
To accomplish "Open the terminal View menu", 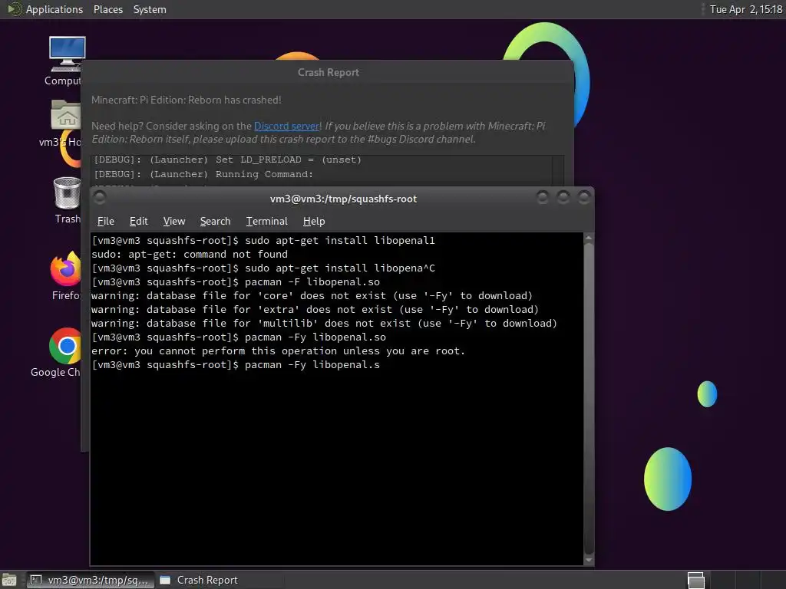I will pyautogui.click(x=174, y=222).
